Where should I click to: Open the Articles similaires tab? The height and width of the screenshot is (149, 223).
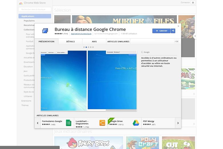pos(118,41)
